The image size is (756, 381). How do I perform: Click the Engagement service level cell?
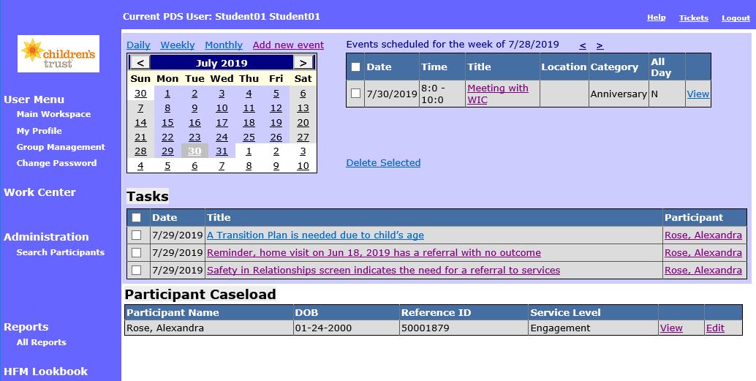click(594, 328)
